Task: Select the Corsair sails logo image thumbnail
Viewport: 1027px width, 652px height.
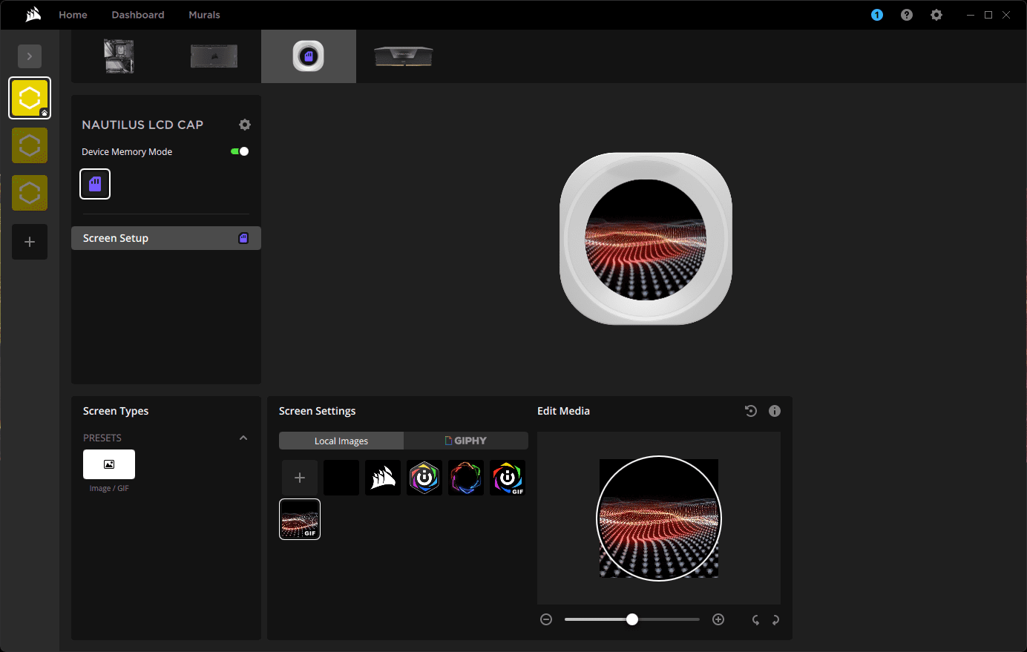Action: click(382, 477)
